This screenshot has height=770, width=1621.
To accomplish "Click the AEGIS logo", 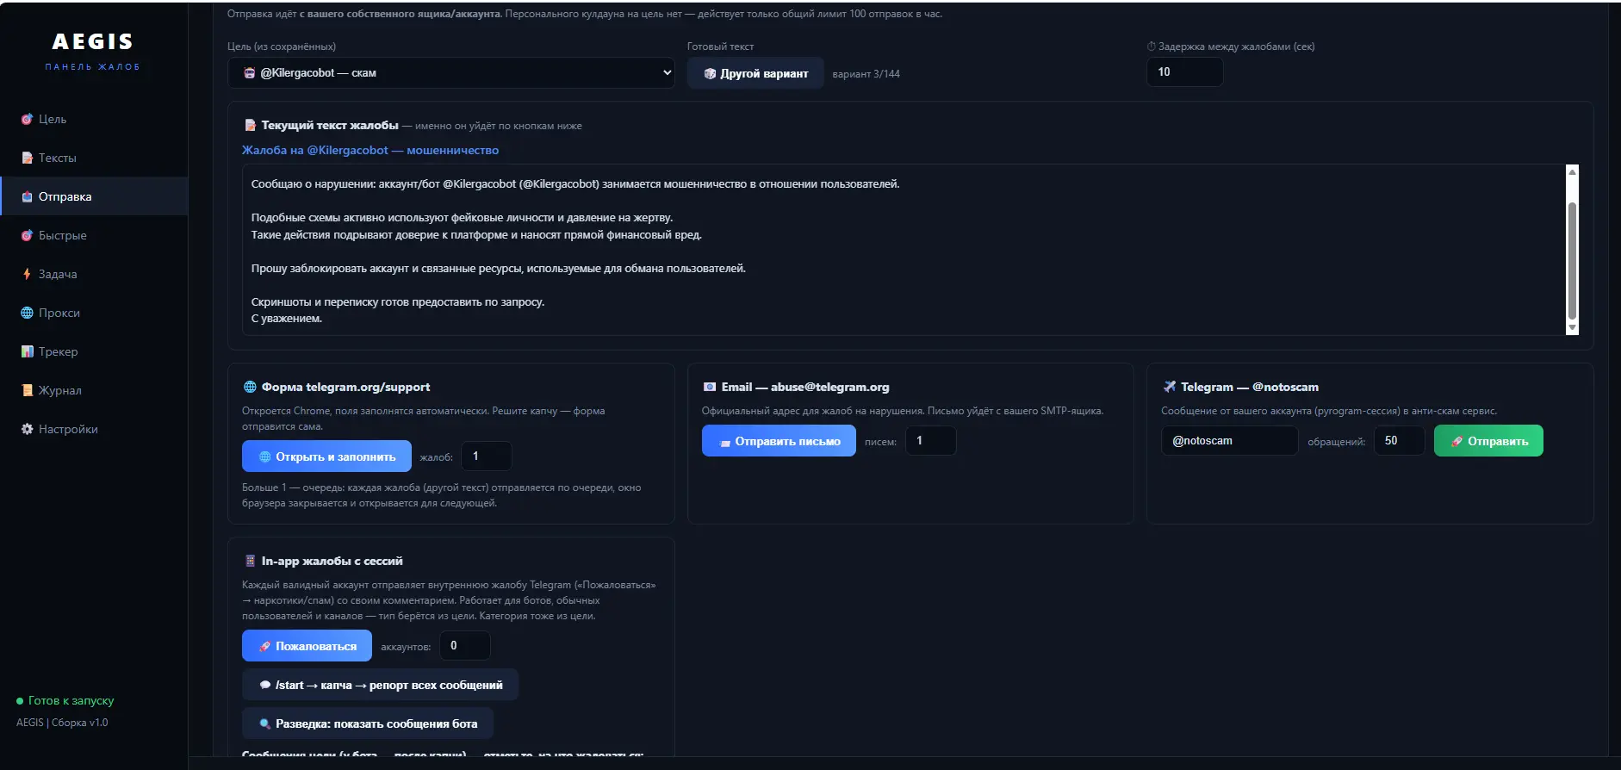I will click(93, 41).
